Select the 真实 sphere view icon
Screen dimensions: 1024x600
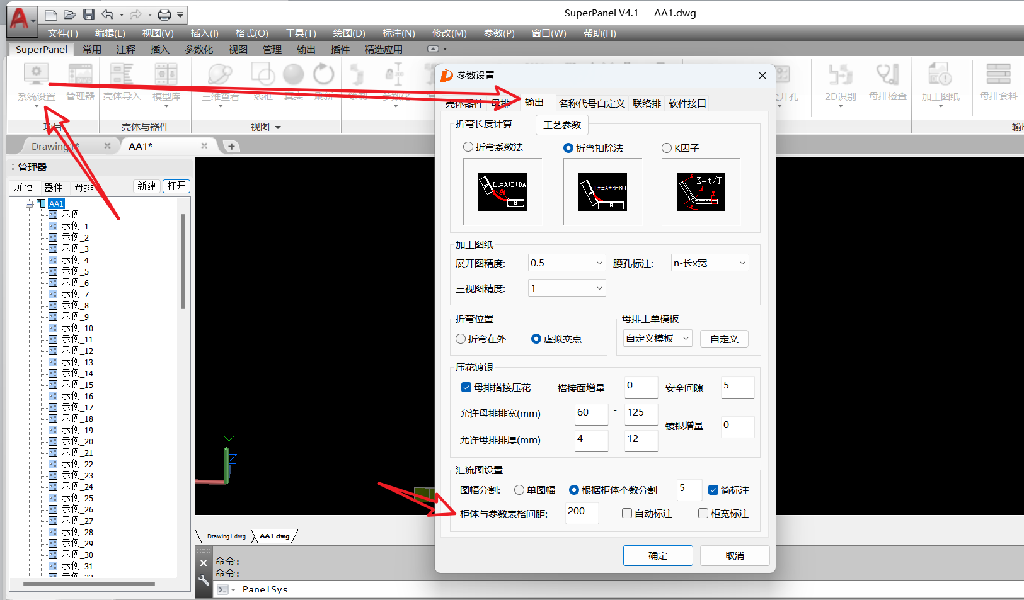[293, 74]
